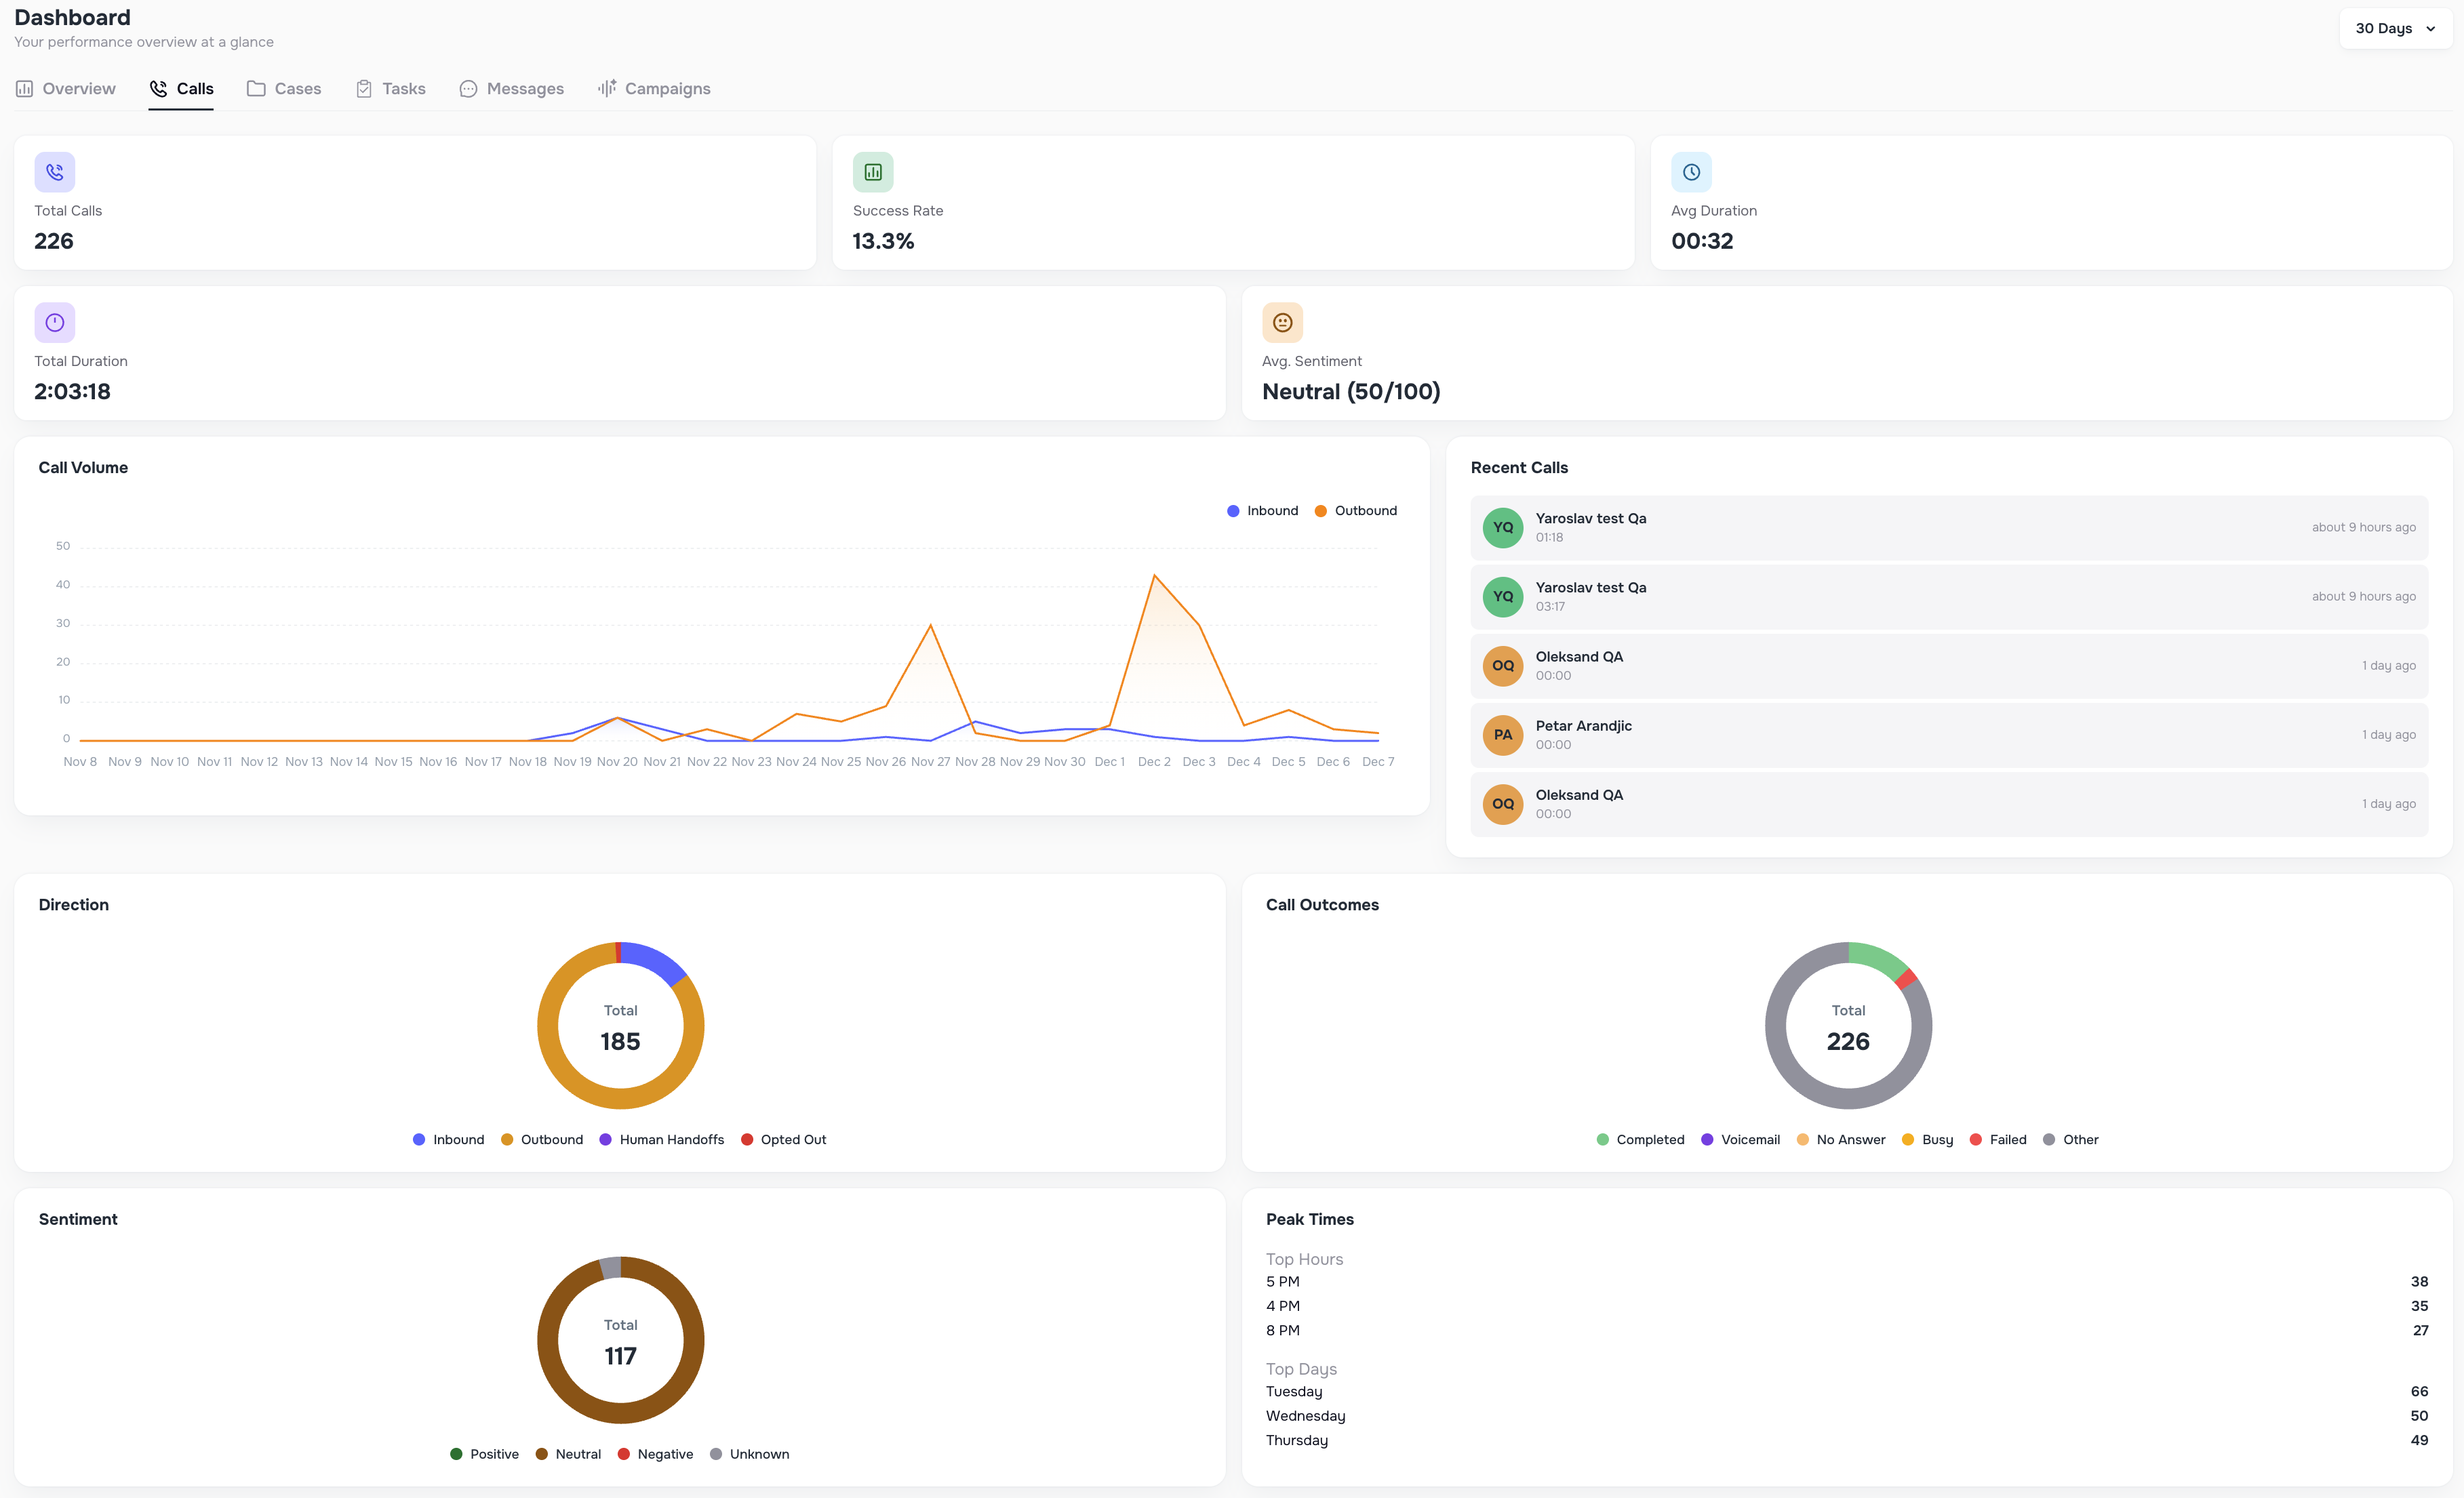This screenshot has width=2464, height=1498.
Task: Click the clock icon on Avg Duration card
Action: [1690, 171]
